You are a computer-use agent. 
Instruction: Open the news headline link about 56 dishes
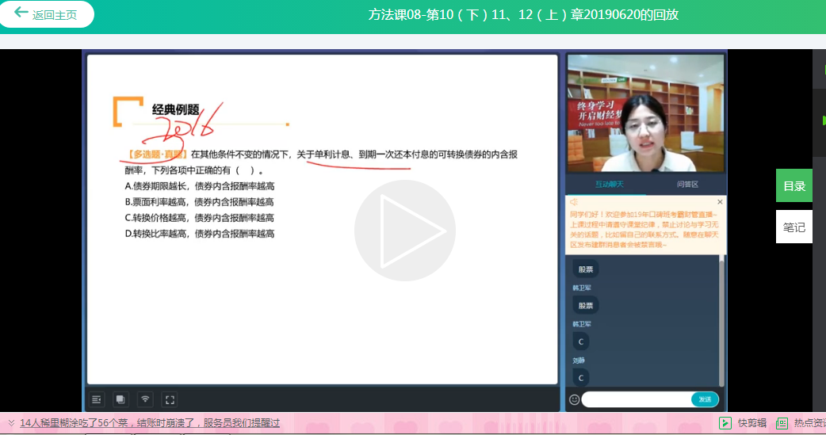tap(150, 423)
